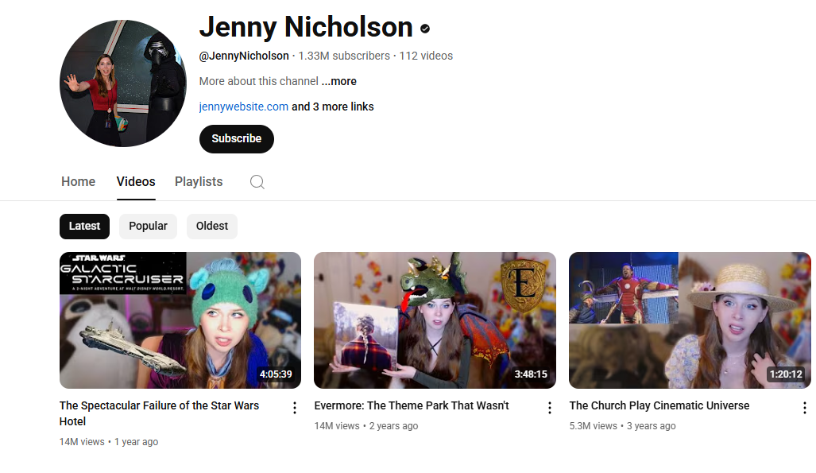Open 'Evermore: The Theme Park That Wasn't' title
Screen dimensions: 816x473
point(412,405)
